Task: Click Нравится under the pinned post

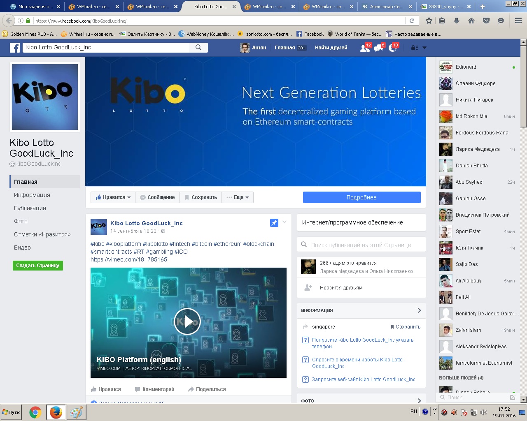Action: coord(106,389)
